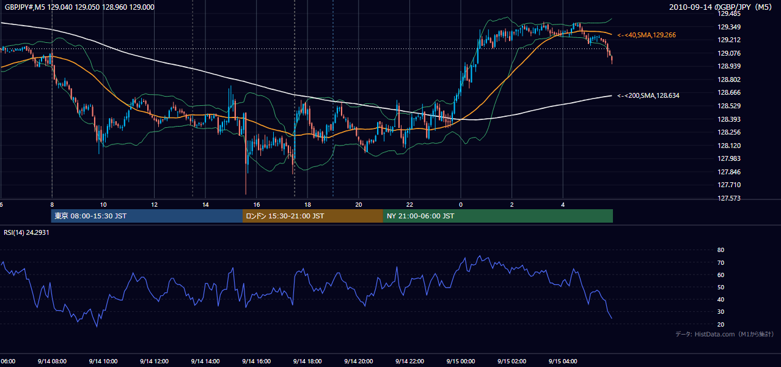Click the RSI axis value 80
This screenshot has width=781, height=367.
(721, 250)
